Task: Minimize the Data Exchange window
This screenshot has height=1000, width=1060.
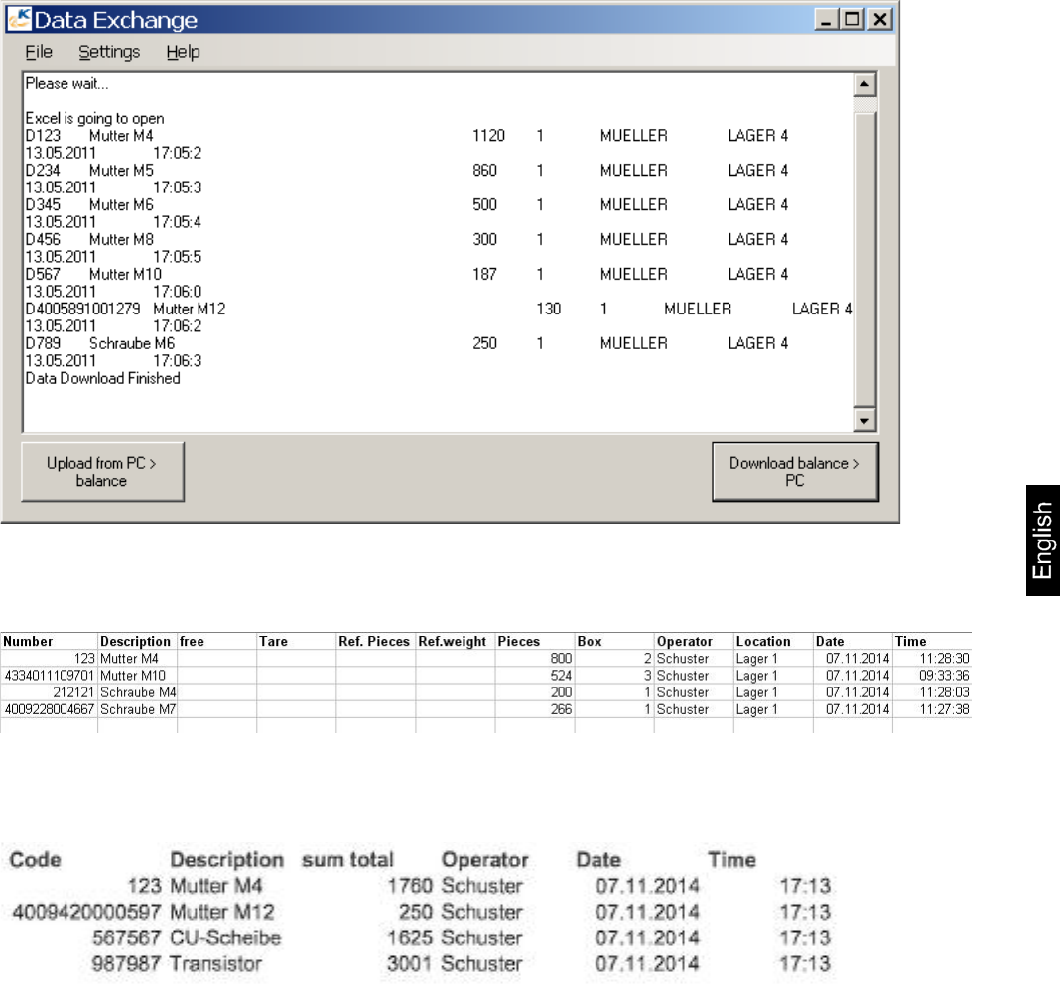Action: pos(826,20)
